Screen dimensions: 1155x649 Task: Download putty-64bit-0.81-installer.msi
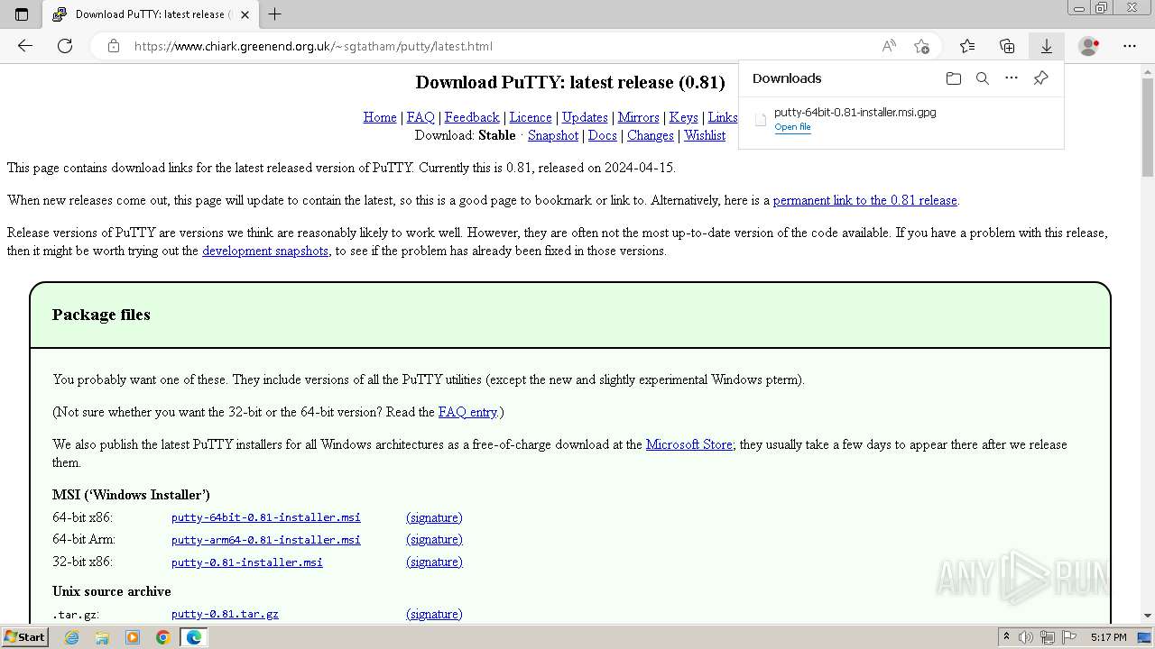[x=266, y=517]
